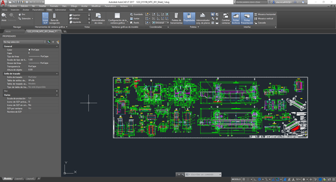Collapse the Varios properties section
The image size is (336, 182).
pyautogui.click(x=57, y=95)
